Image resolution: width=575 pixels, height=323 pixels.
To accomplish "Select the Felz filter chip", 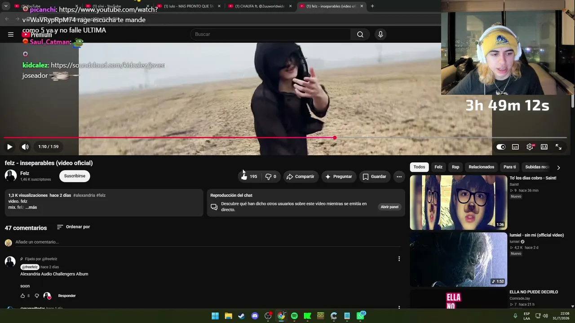I will tap(438, 167).
